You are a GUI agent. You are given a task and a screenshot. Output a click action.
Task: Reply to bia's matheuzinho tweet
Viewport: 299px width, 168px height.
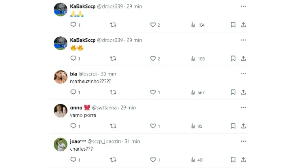pos(73,92)
